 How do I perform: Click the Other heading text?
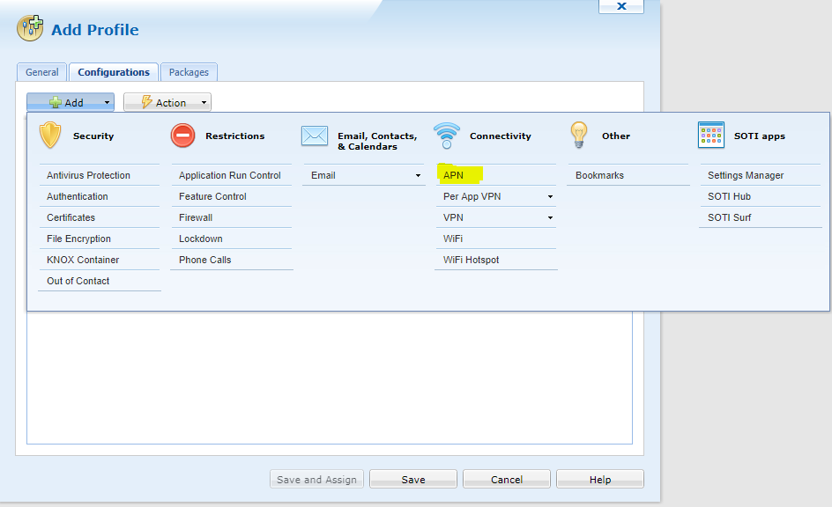616,136
